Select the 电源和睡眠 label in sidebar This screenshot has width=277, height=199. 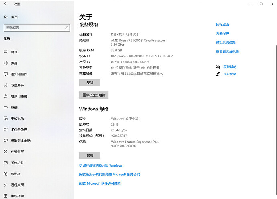[x=19, y=96]
